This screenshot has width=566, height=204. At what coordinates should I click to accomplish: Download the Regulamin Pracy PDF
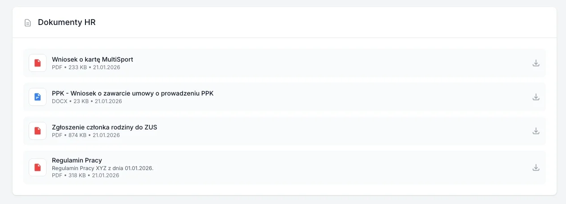coord(536,167)
